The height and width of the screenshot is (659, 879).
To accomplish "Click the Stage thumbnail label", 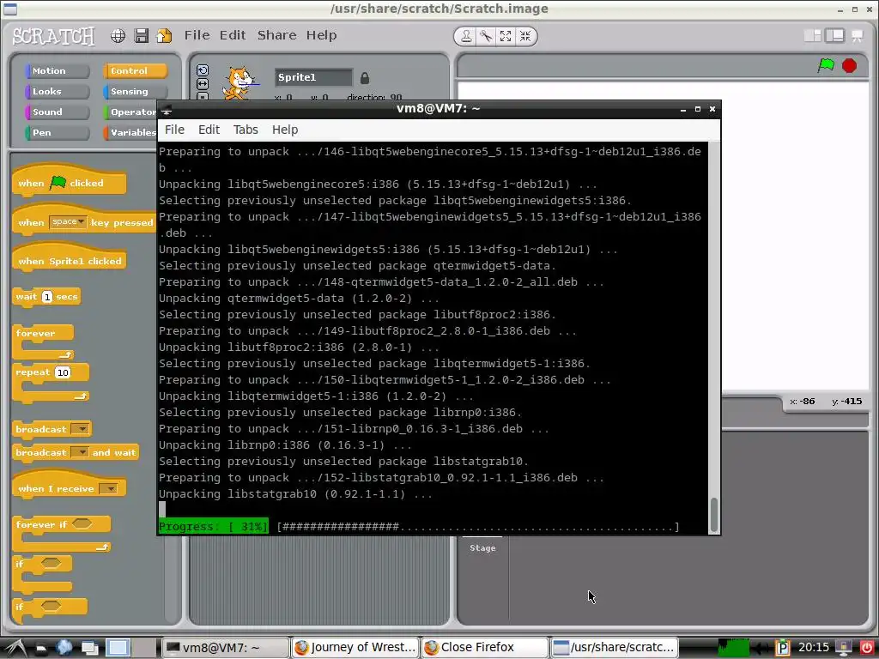I will (x=482, y=548).
